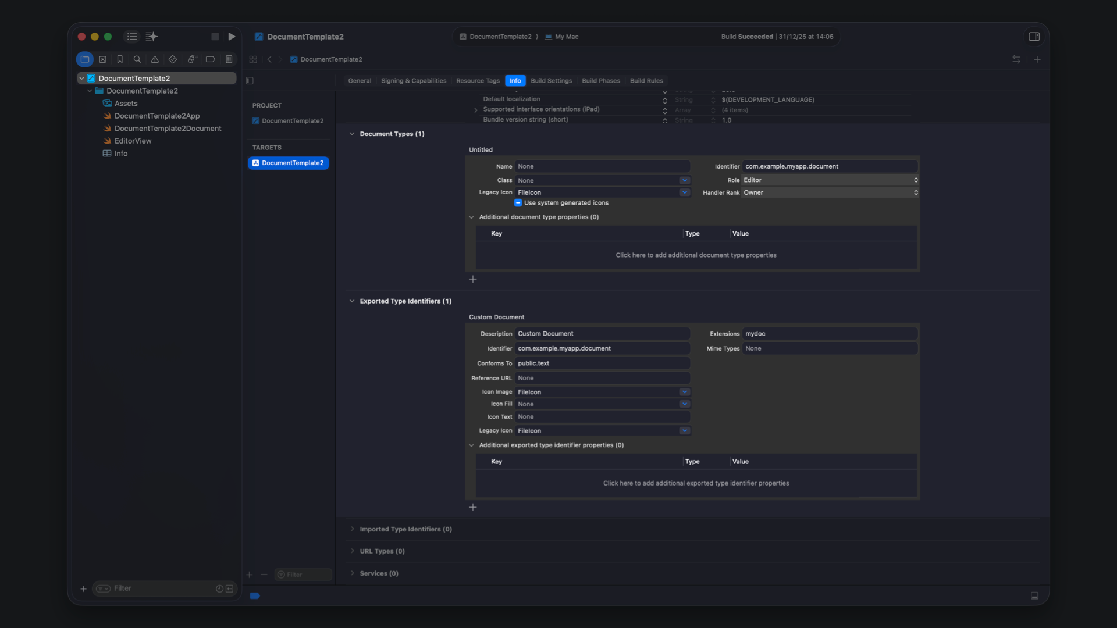Screen dimensions: 1117x628
Task: Switch to the Build Settings tab
Action: [551, 81]
